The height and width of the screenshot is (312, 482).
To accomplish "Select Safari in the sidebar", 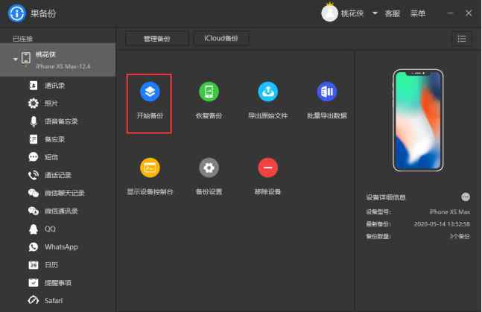I will [58, 300].
